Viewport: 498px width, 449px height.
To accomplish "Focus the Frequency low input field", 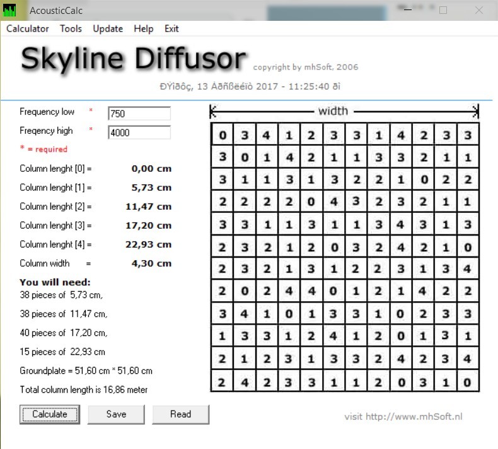I will click(x=139, y=114).
